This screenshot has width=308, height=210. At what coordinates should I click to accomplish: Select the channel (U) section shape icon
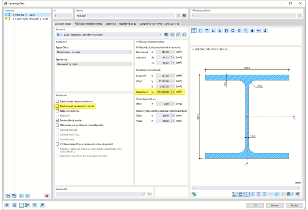201,31
